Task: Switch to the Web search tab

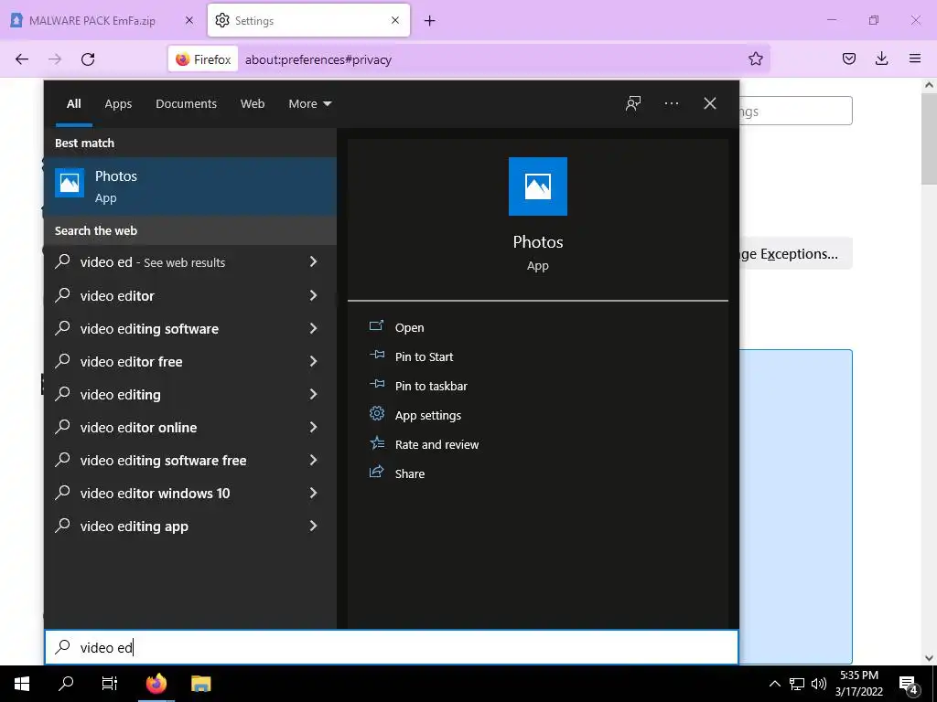Action: click(x=253, y=104)
